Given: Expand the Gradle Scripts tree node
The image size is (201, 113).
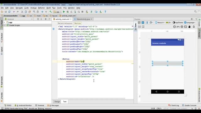Looking at the screenshot, I should pyautogui.click(x=4, y=25).
